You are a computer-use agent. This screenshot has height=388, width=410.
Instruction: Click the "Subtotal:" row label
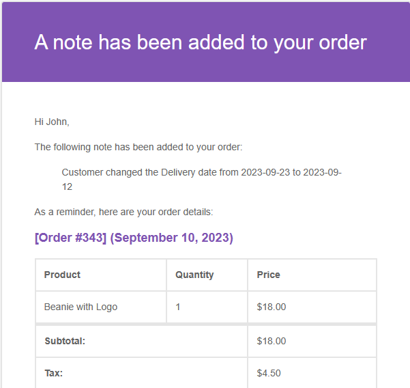(65, 341)
